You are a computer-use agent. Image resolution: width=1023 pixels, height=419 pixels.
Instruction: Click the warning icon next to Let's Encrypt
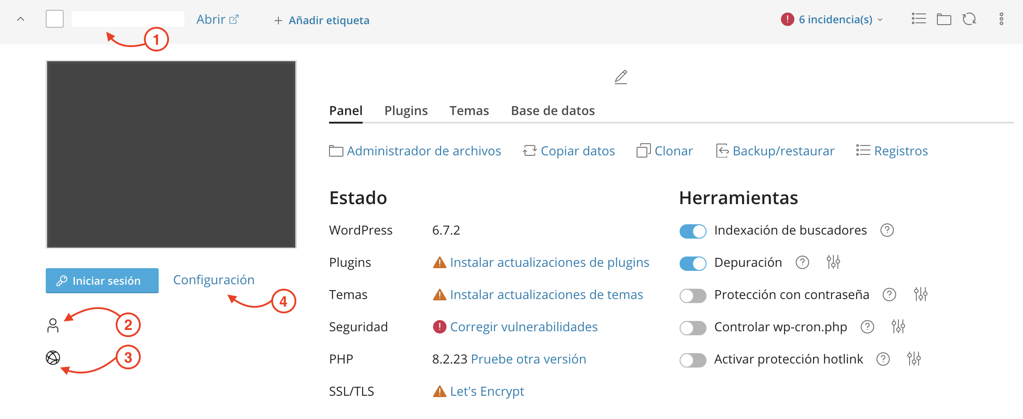[x=439, y=391]
